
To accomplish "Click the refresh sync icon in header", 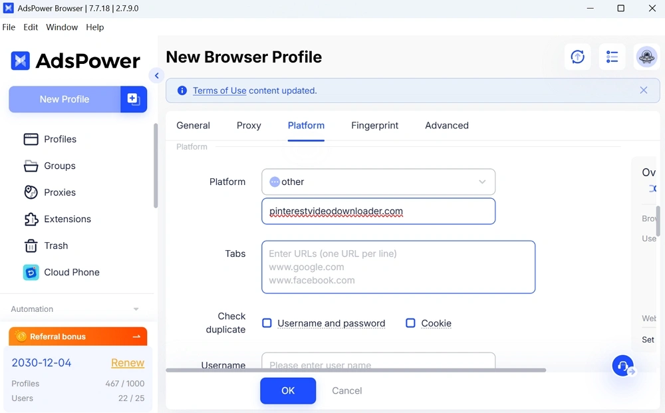I will [577, 57].
